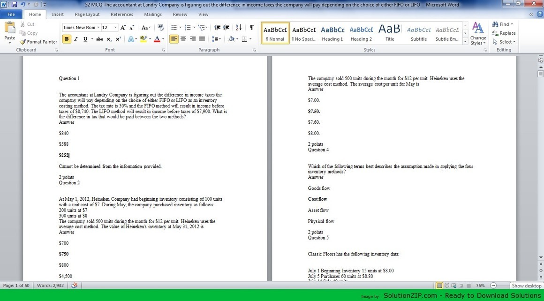Click the Sort button in Paragraph group

(x=238, y=28)
